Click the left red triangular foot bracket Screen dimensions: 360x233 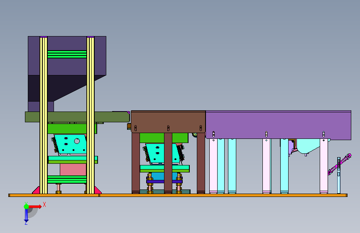(x=36, y=190)
